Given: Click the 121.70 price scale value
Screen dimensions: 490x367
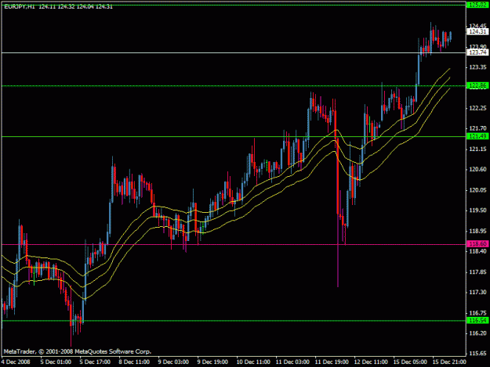Looking at the screenshot, I should (x=477, y=128).
